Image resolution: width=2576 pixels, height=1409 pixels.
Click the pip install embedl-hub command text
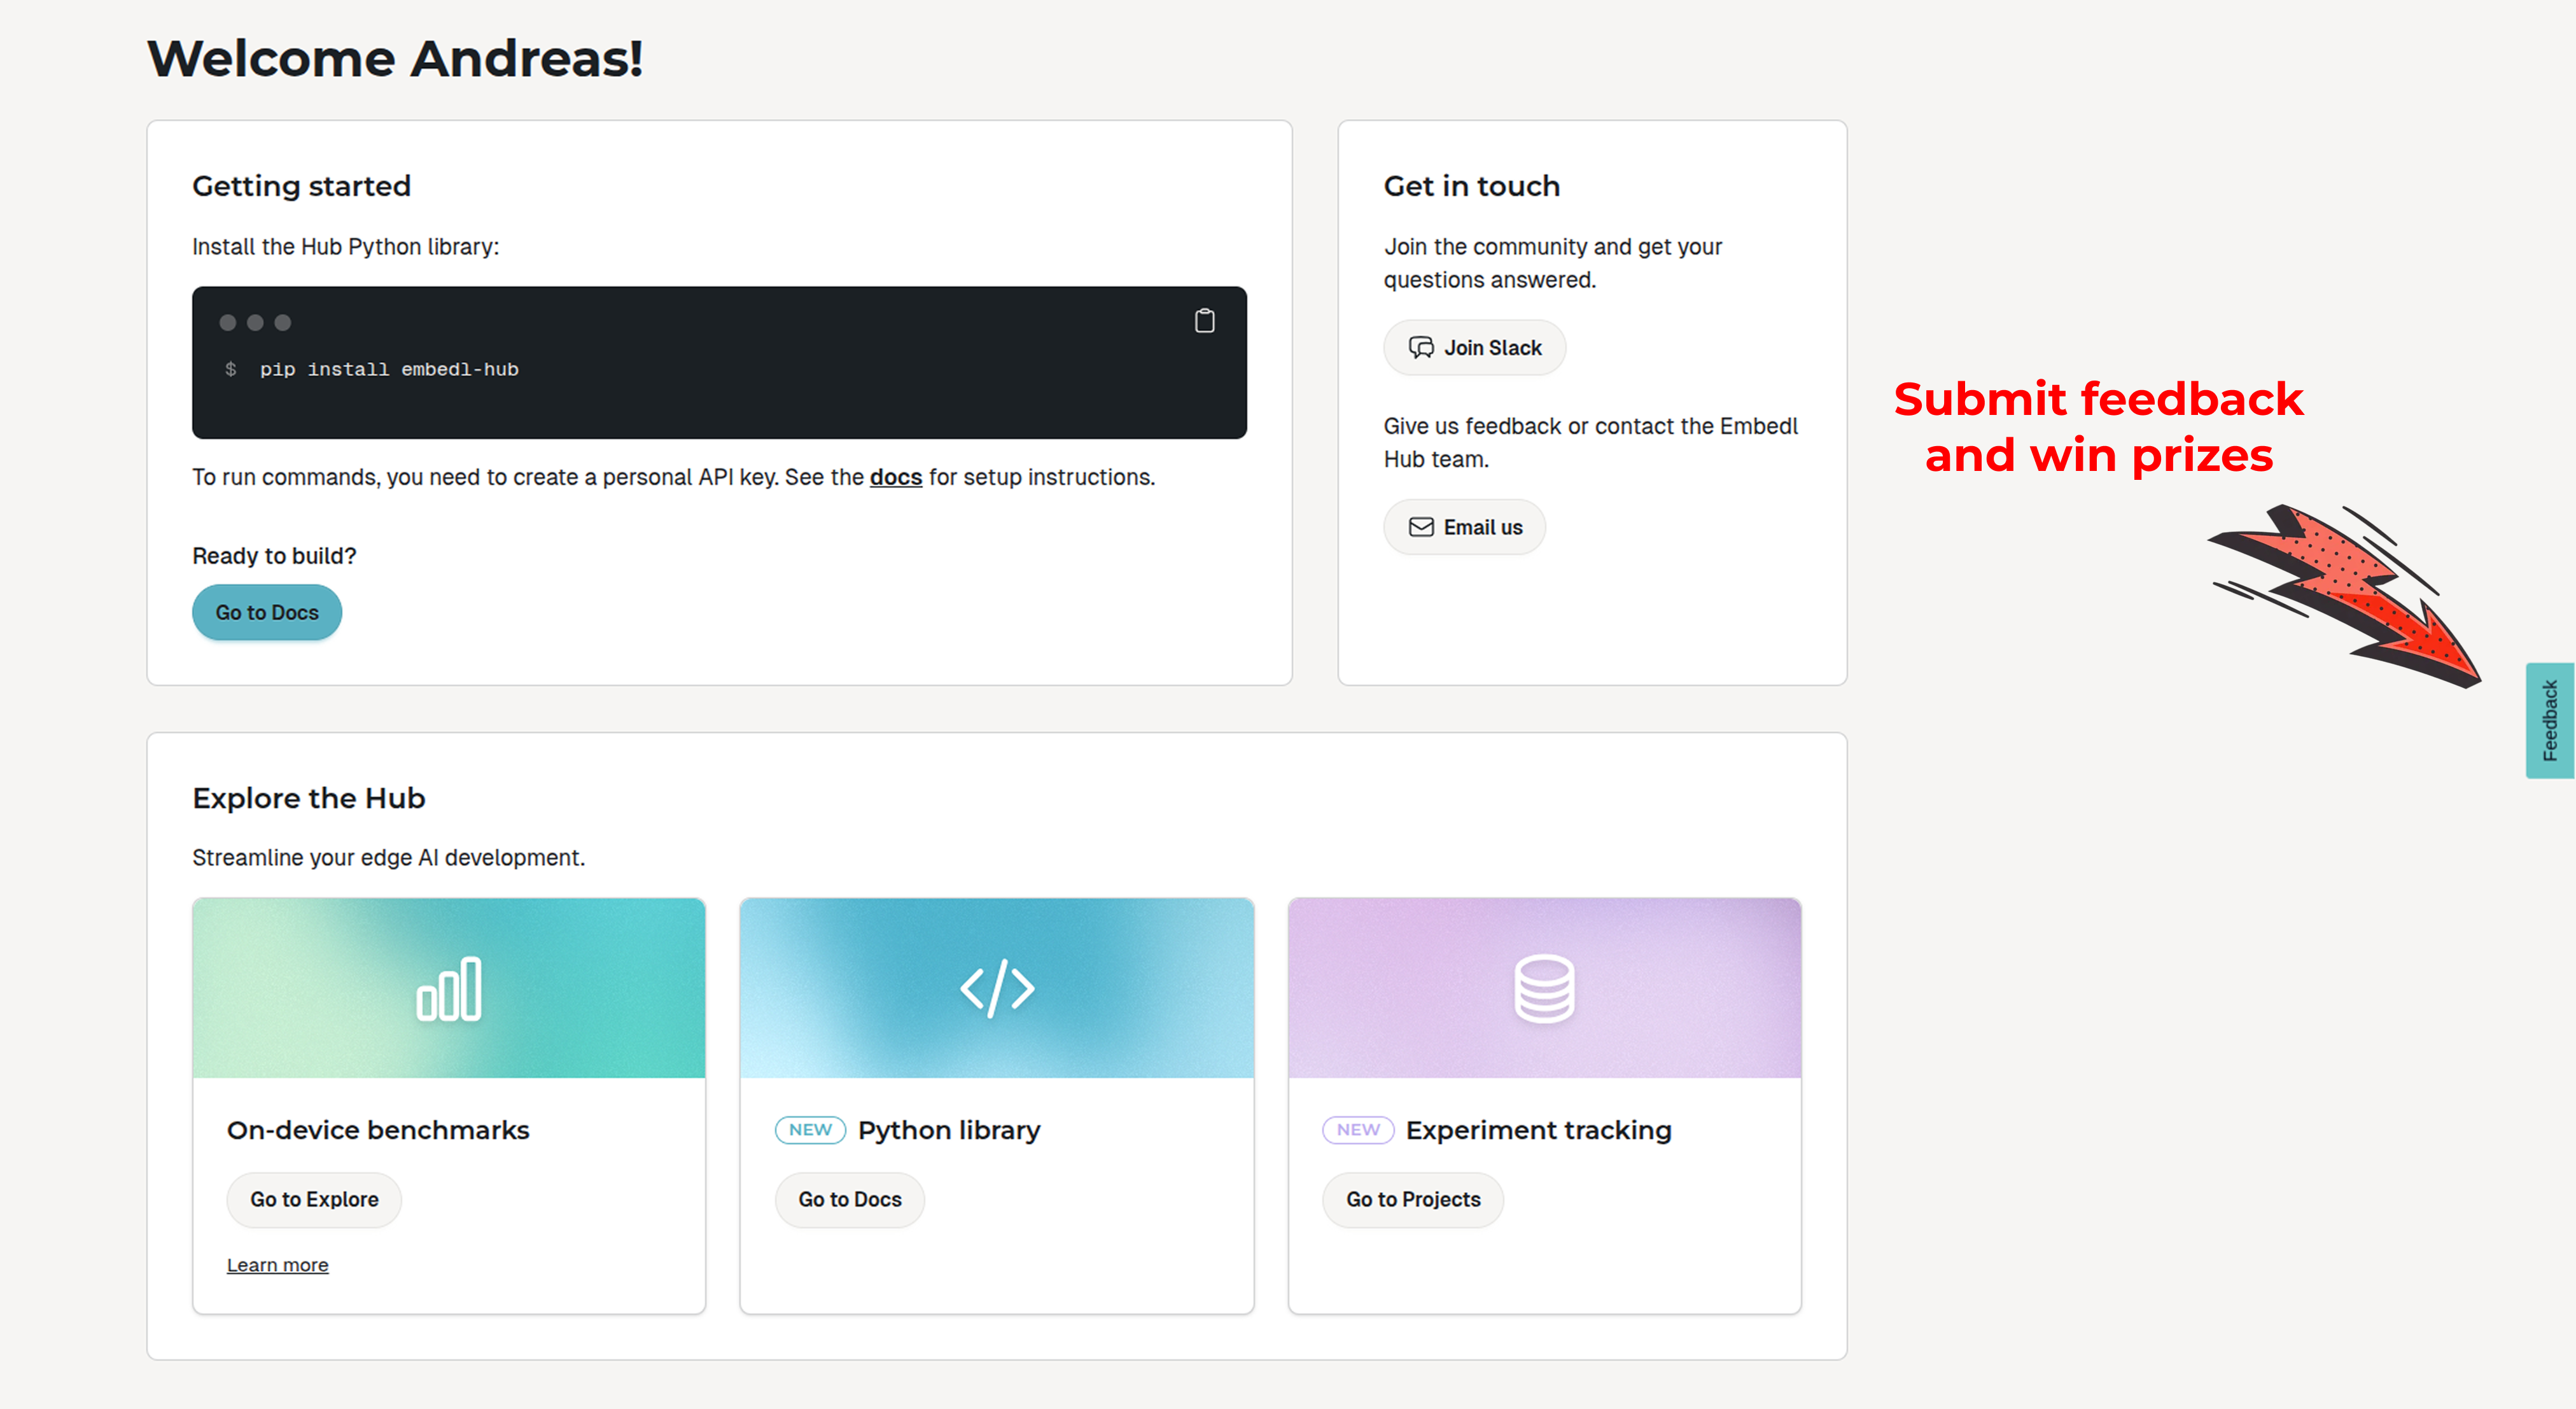coord(389,369)
